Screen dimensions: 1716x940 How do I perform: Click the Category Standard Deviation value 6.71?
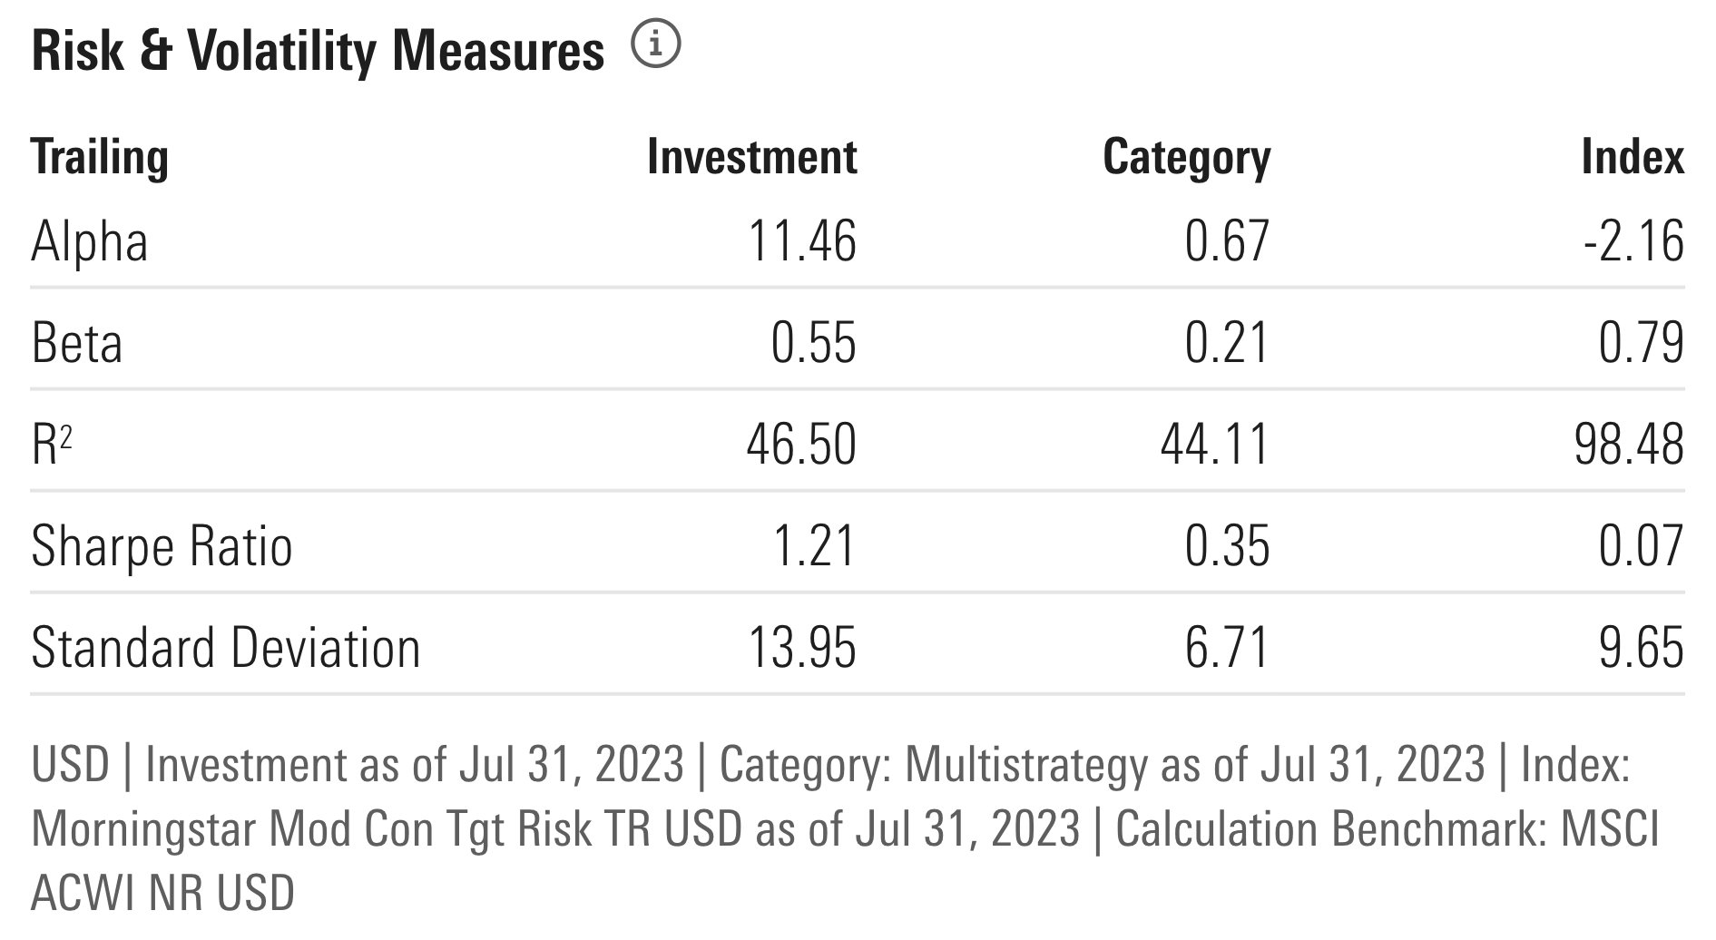[x=1227, y=648]
